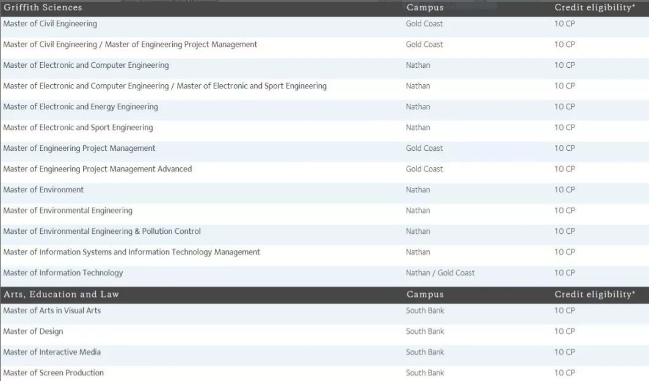Open Environmental Engineering & Pollution Control program
Image resolution: width=649 pixels, height=381 pixels.
pos(102,231)
